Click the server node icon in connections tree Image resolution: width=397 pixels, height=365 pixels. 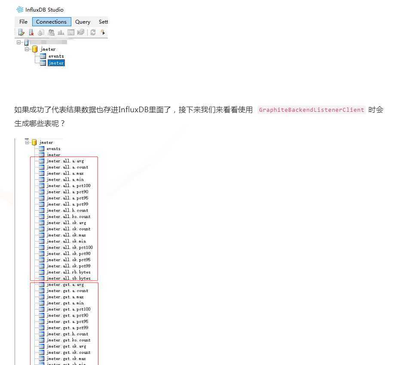point(26,43)
